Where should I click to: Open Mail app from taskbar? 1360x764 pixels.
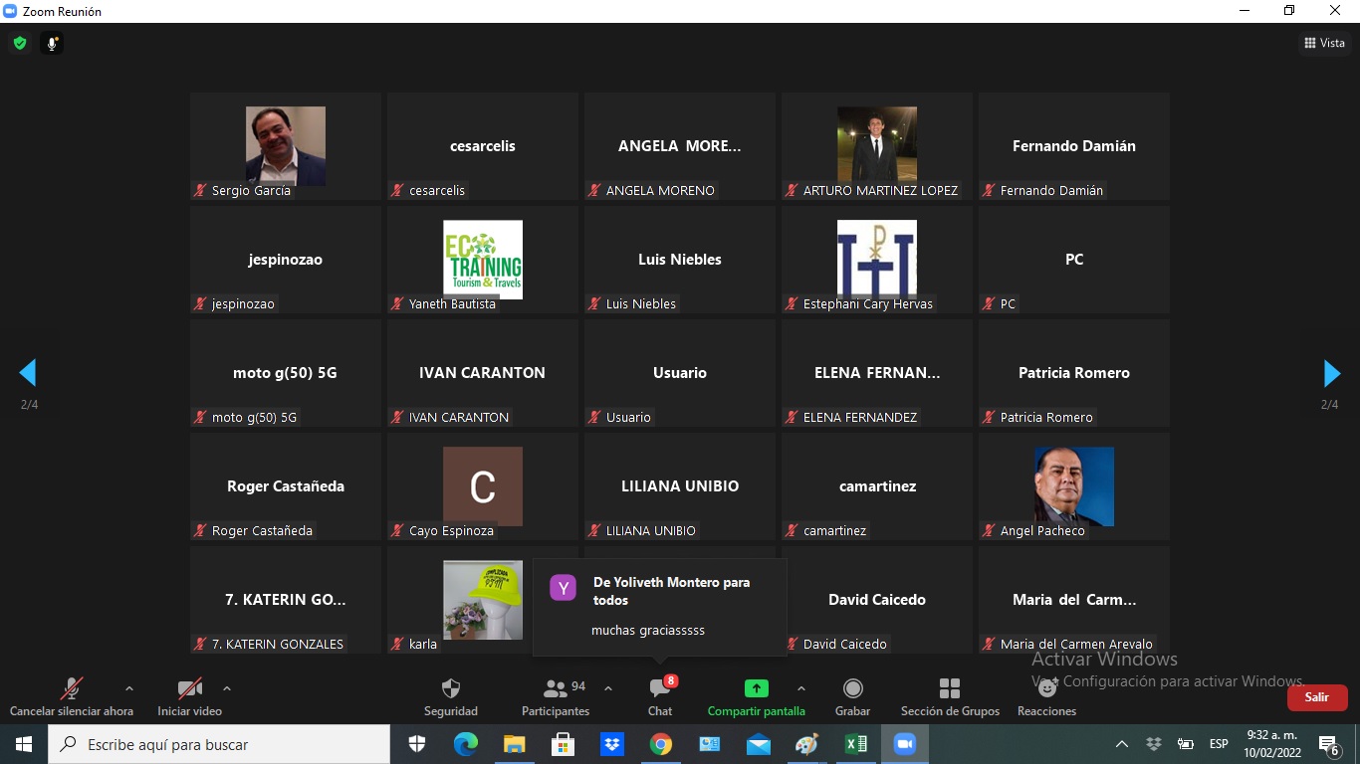pos(758,744)
